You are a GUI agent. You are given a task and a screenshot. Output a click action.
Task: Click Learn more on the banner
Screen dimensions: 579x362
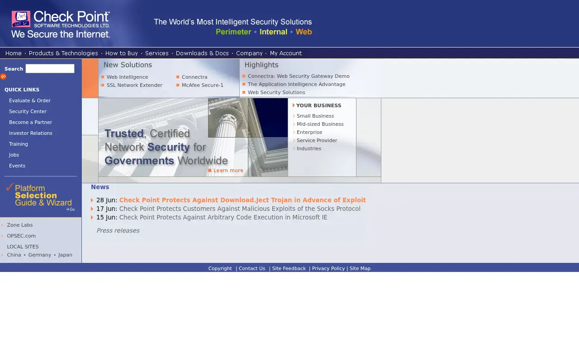226,171
